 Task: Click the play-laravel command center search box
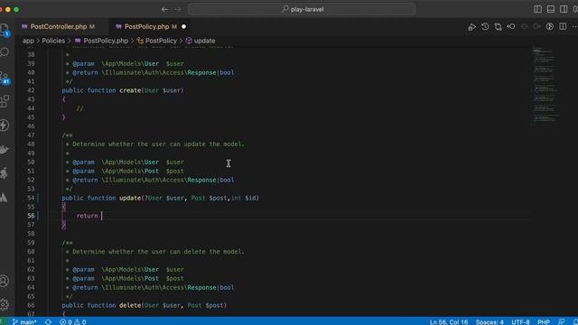[x=303, y=9]
